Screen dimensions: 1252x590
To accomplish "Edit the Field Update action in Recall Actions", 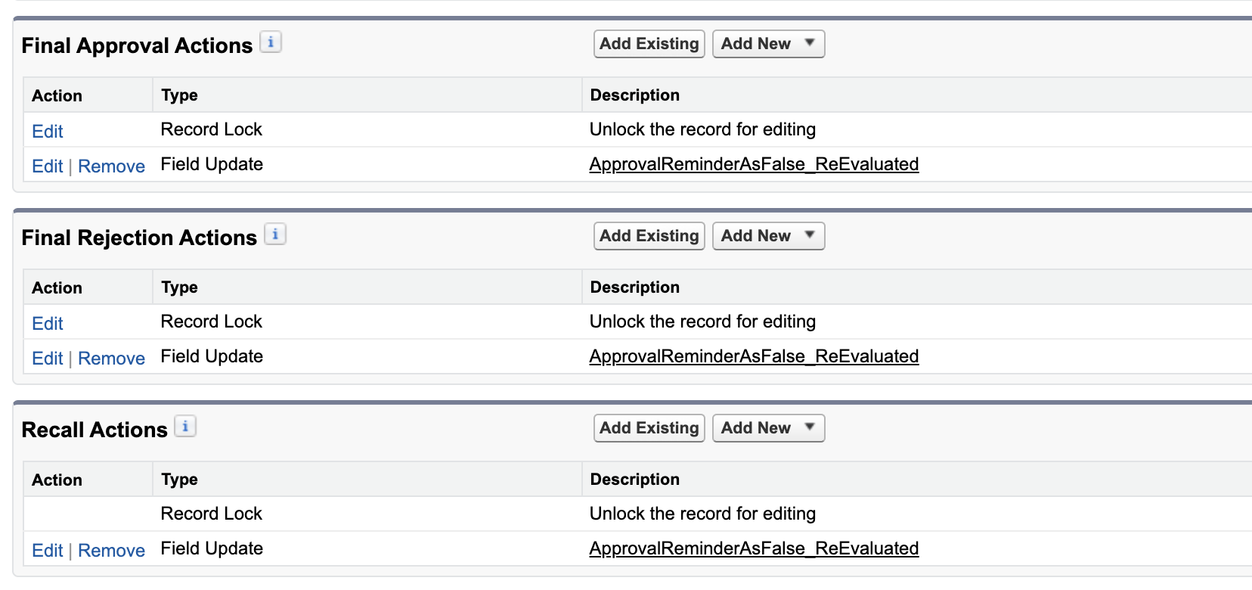I will point(47,550).
